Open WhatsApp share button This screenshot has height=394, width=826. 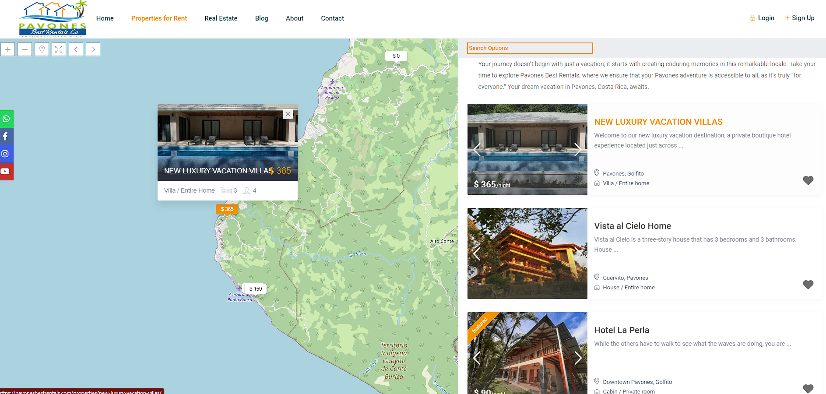(x=6, y=119)
